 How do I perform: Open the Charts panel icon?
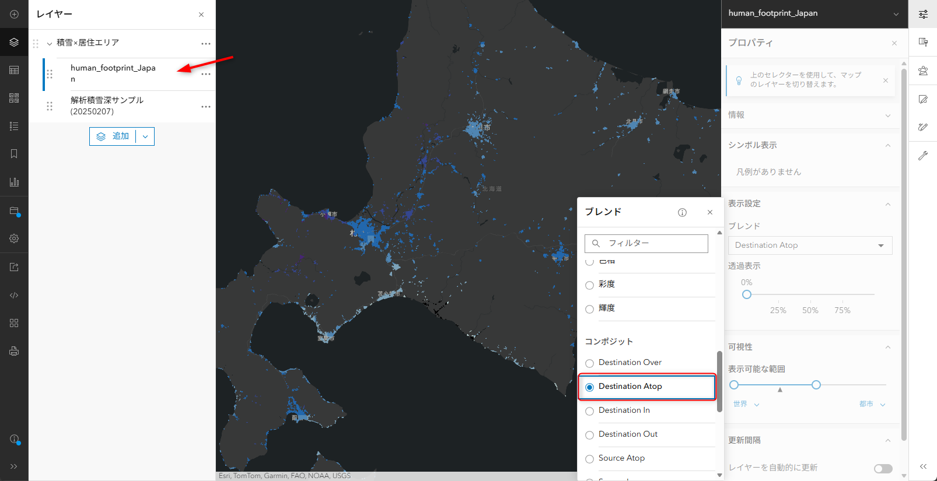(14, 182)
